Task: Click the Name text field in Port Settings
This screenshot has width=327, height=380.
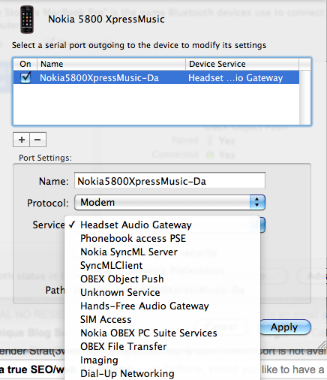Action: click(169, 180)
